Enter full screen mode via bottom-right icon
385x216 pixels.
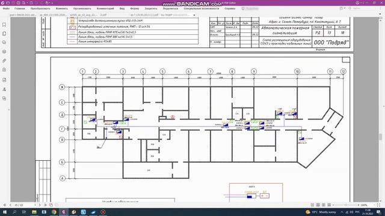(x=378, y=205)
